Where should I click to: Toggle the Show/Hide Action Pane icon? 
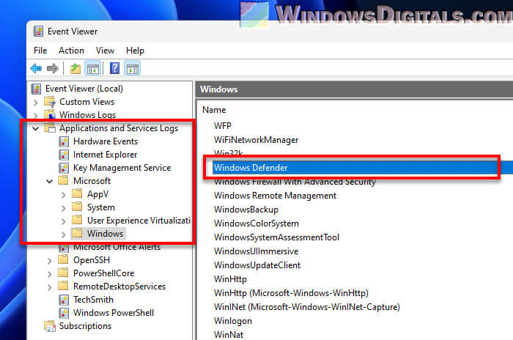tap(133, 69)
